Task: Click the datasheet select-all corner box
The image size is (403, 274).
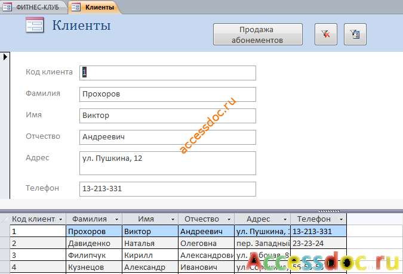Action: [x=5, y=219]
